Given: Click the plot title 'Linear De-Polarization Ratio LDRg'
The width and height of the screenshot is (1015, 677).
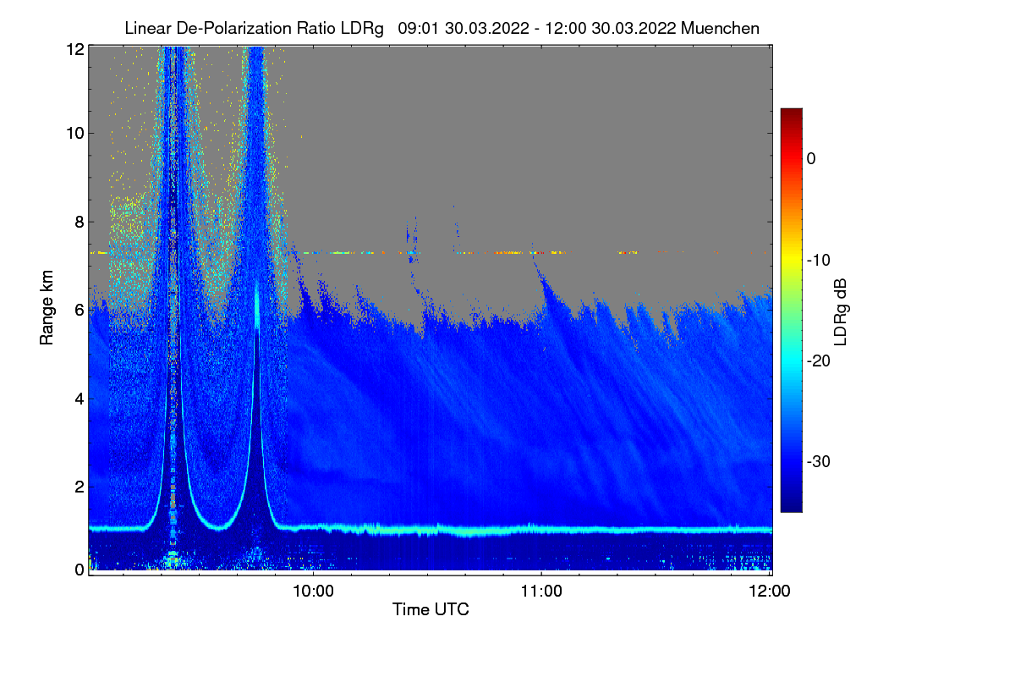Looking at the screenshot, I should pyautogui.click(x=256, y=28).
